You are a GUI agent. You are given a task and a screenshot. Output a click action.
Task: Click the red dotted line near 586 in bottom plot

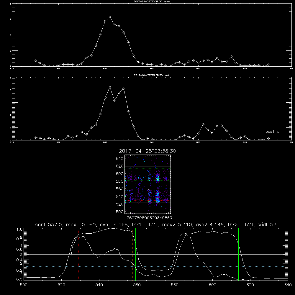coord(186,254)
